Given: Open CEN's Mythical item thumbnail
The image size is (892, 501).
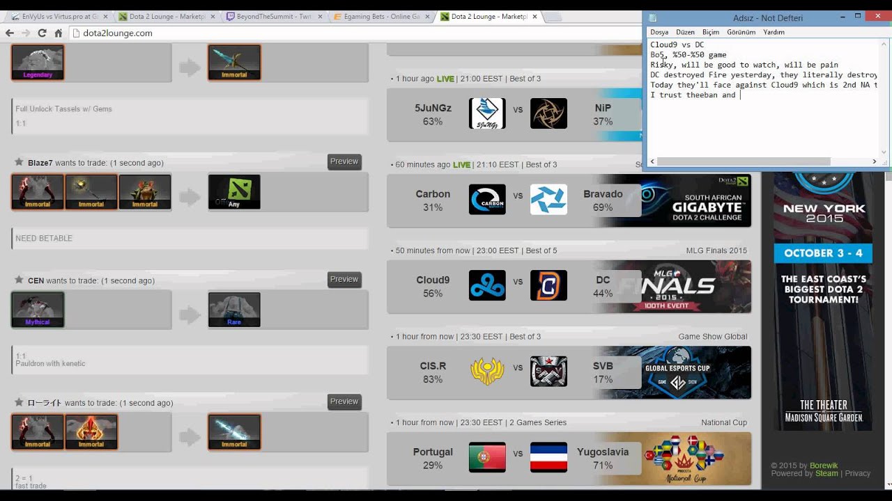Looking at the screenshot, I should (38, 310).
